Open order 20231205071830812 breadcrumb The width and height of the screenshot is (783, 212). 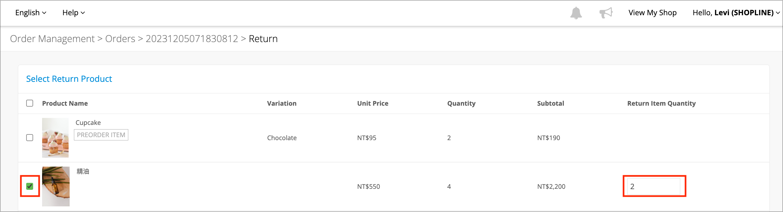[x=192, y=39]
